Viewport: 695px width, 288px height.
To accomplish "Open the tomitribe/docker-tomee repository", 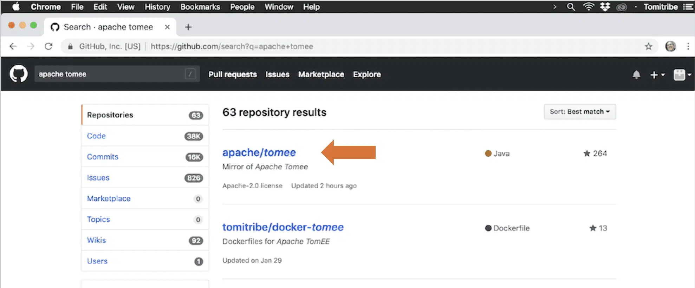I will 283,227.
